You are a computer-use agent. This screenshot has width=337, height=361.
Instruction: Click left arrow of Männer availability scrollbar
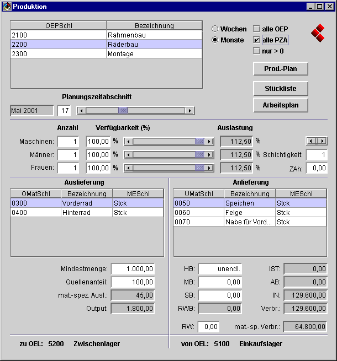(128, 155)
